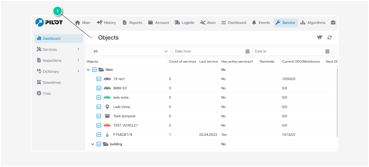Viewport: 369px width, 167px height.
Task: Click the refresh icon in Objects panel
Action: (x=330, y=38)
